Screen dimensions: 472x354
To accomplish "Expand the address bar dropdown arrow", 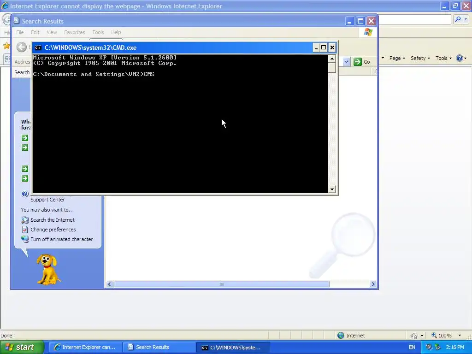I will point(346,62).
